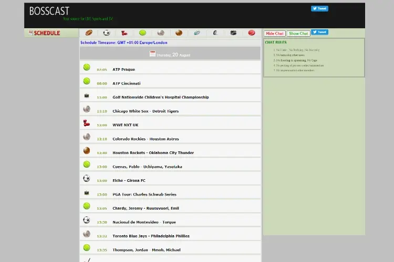
Task: Open Golf Nationwide Children's Hospital Championship event
Action: [161, 97]
